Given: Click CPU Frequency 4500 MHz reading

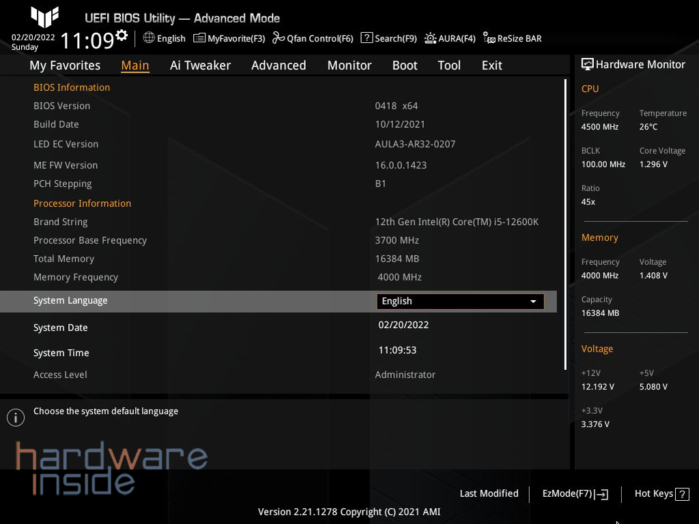Looking at the screenshot, I should [x=600, y=127].
